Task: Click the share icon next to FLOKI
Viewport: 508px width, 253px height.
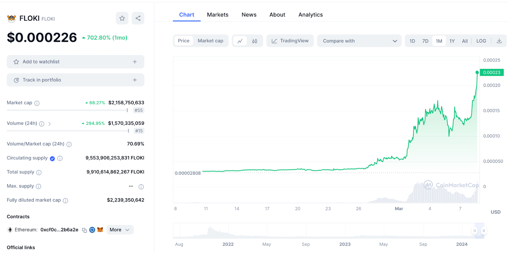Action: (138, 18)
